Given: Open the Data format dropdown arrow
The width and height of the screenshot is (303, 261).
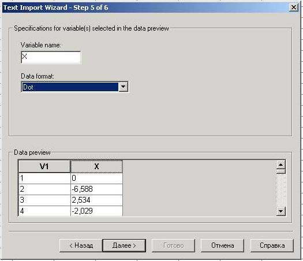Looking at the screenshot, I should [123, 87].
